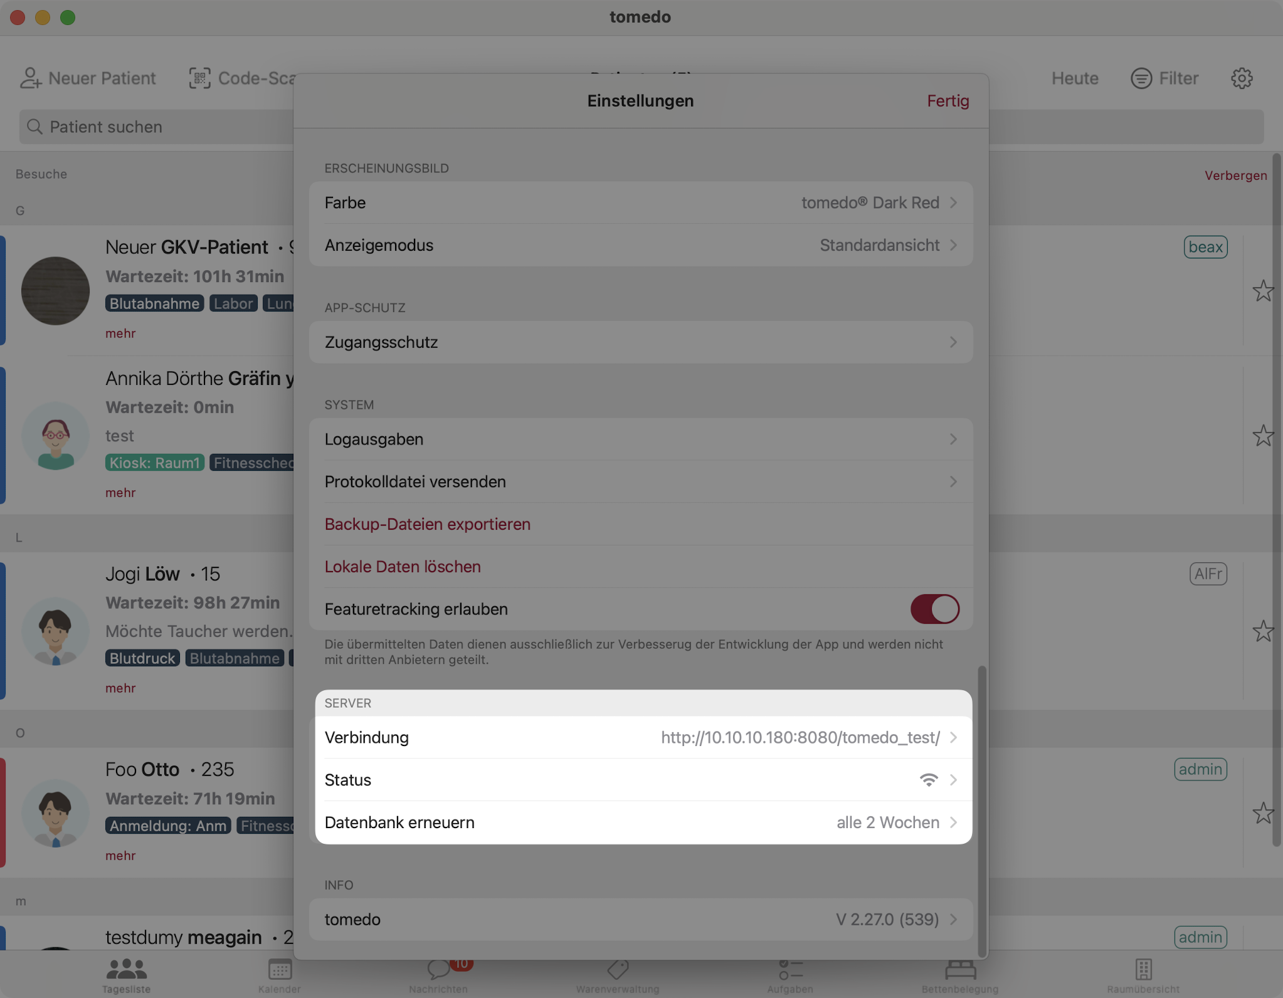Open the server Status row
The image size is (1283, 998).
pyautogui.click(x=641, y=780)
